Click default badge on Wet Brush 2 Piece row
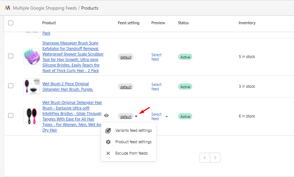 (126, 87)
